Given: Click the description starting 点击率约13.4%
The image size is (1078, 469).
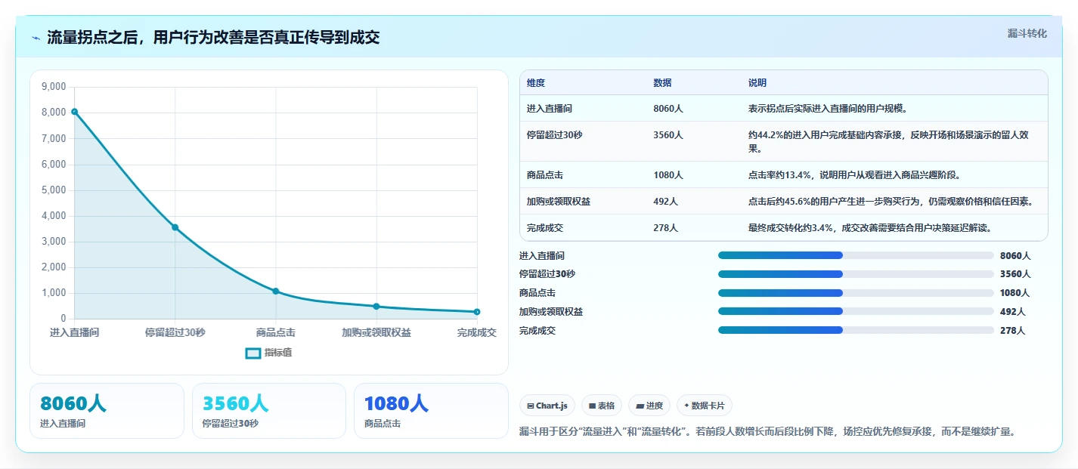Looking at the screenshot, I should click(854, 175).
